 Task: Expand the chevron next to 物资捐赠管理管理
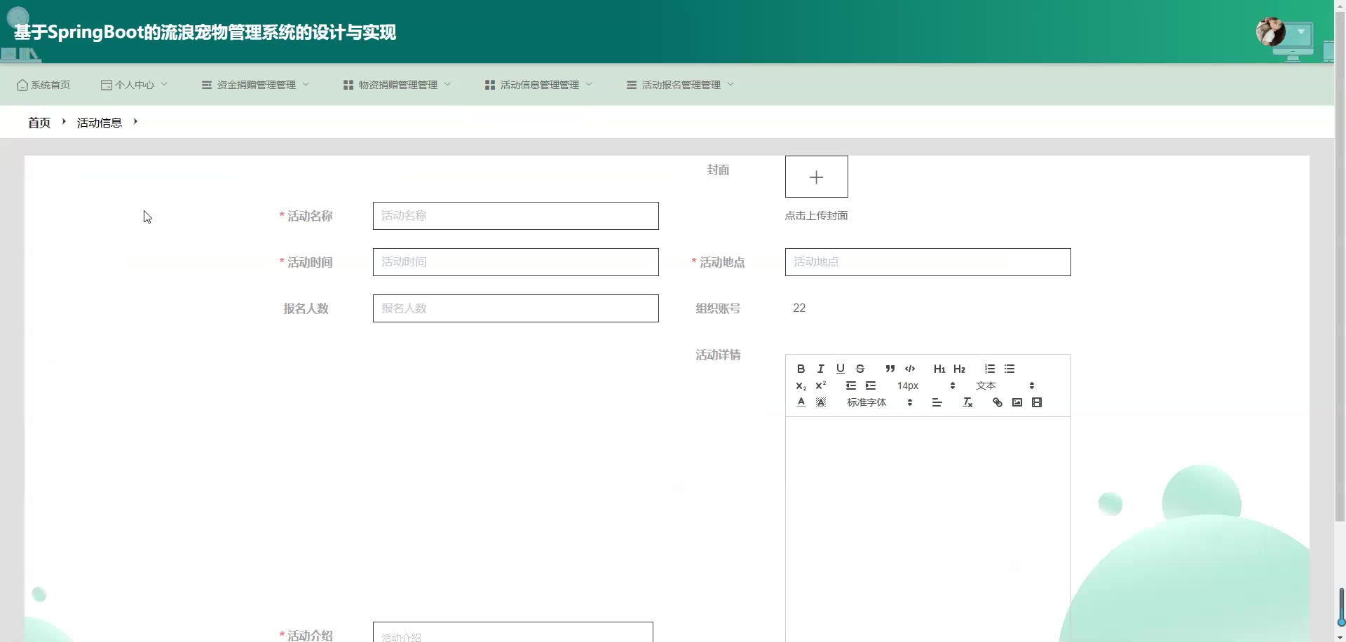click(x=447, y=84)
